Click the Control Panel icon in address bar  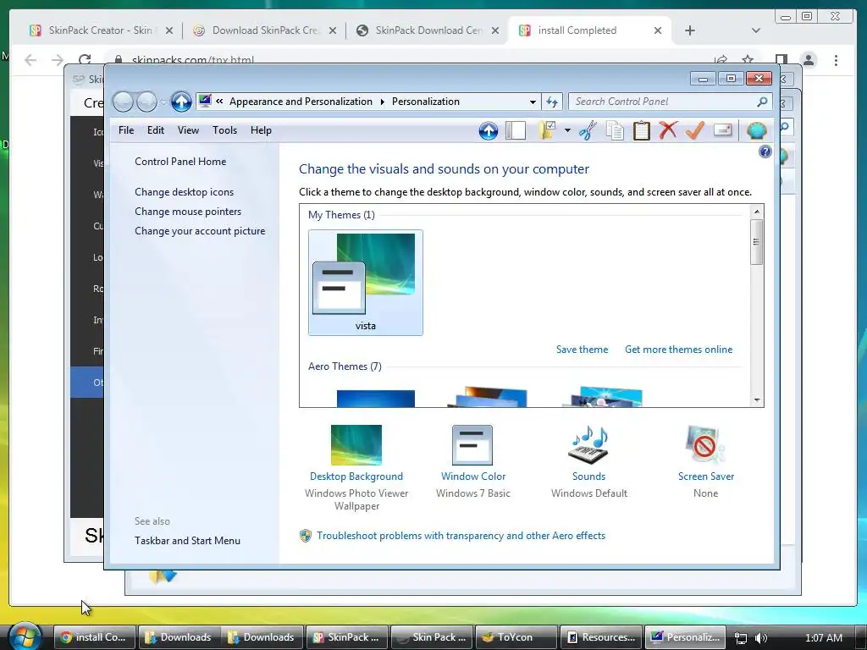point(205,102)
